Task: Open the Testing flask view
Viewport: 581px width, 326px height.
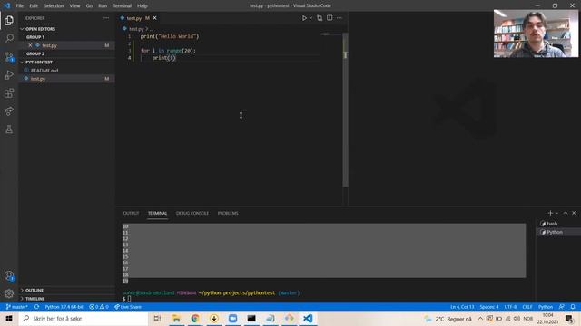Action: [x=9, y=129]
